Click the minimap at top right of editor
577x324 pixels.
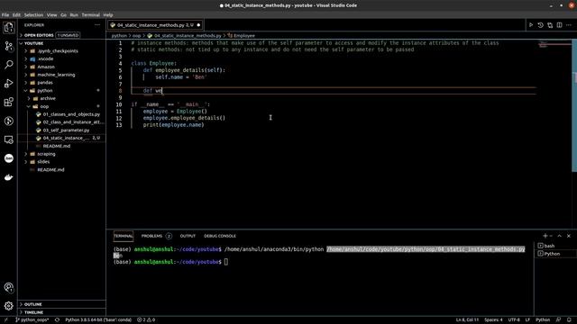(x=554, y=45)
